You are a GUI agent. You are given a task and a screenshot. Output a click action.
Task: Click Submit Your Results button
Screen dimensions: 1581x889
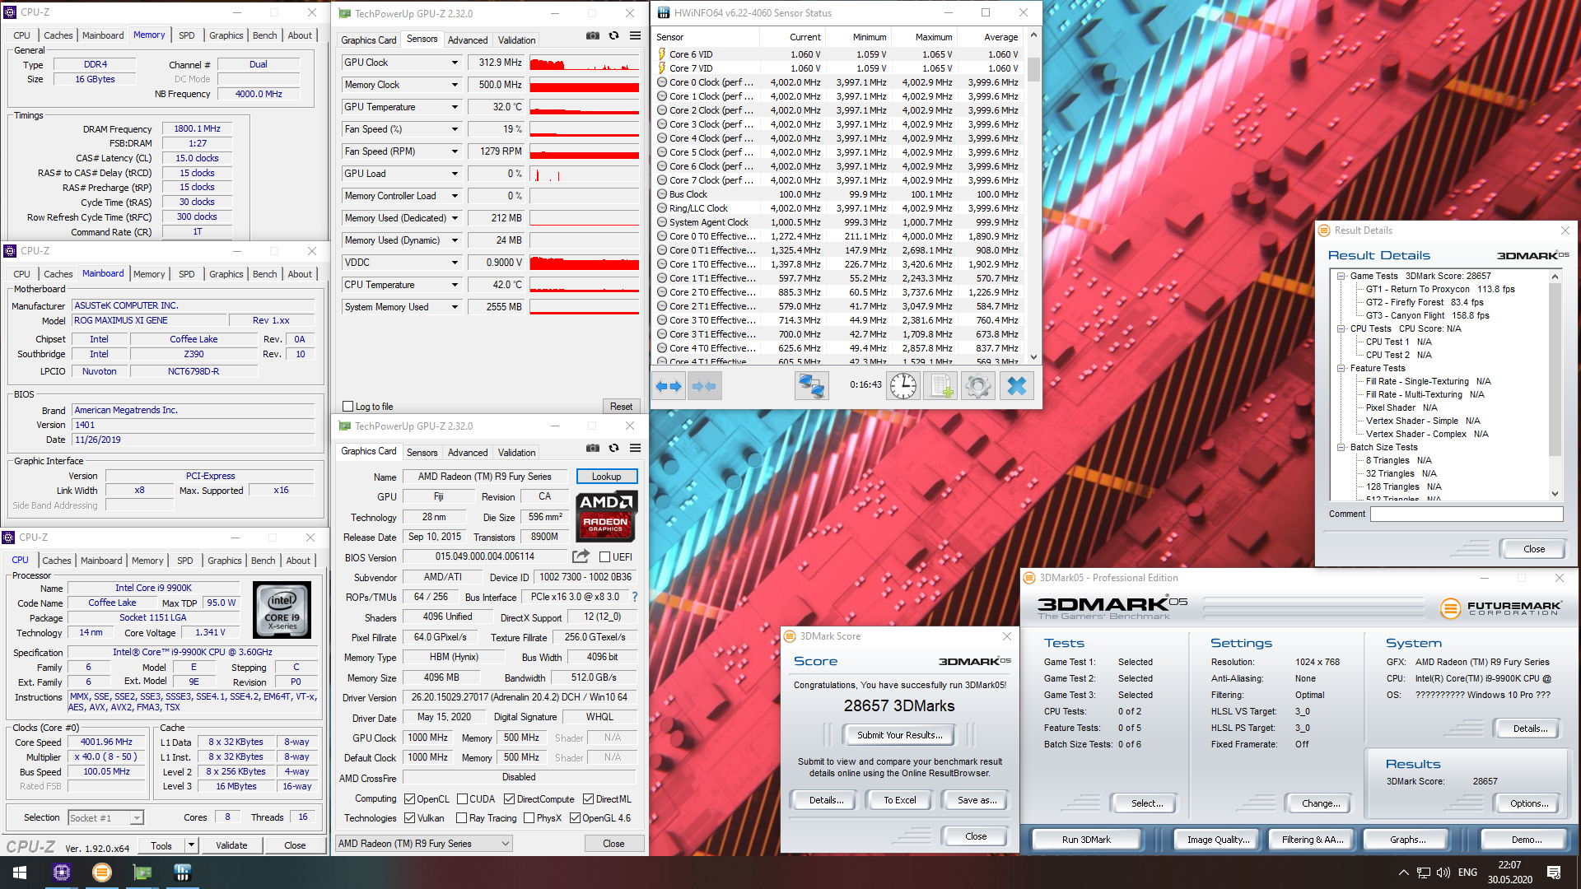(x=899, y=735)
